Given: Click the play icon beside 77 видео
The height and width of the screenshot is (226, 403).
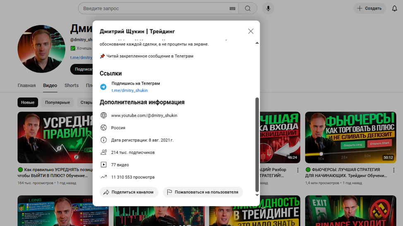Looking at the screenshot, I should tap(103, 165).
